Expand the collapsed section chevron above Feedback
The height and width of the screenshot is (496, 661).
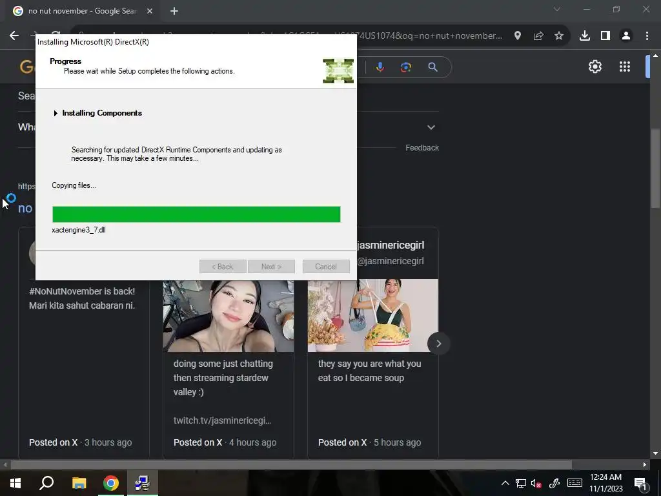coord(431,127)
